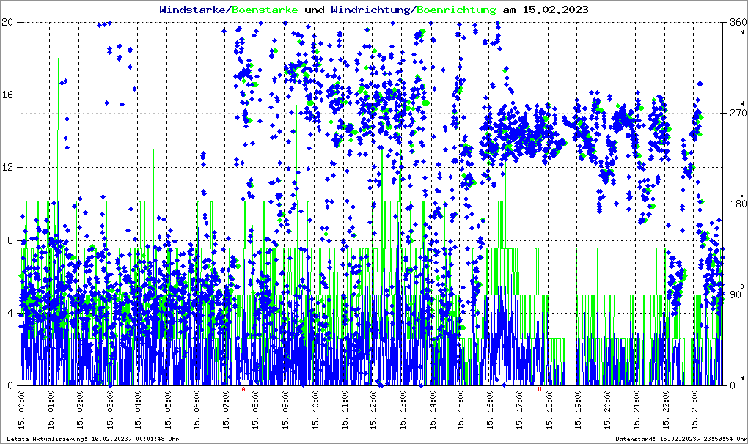The height and width of the screenshot is (444, 748).
Task: Click the '15. 18:00' time label
Action: 549,410
